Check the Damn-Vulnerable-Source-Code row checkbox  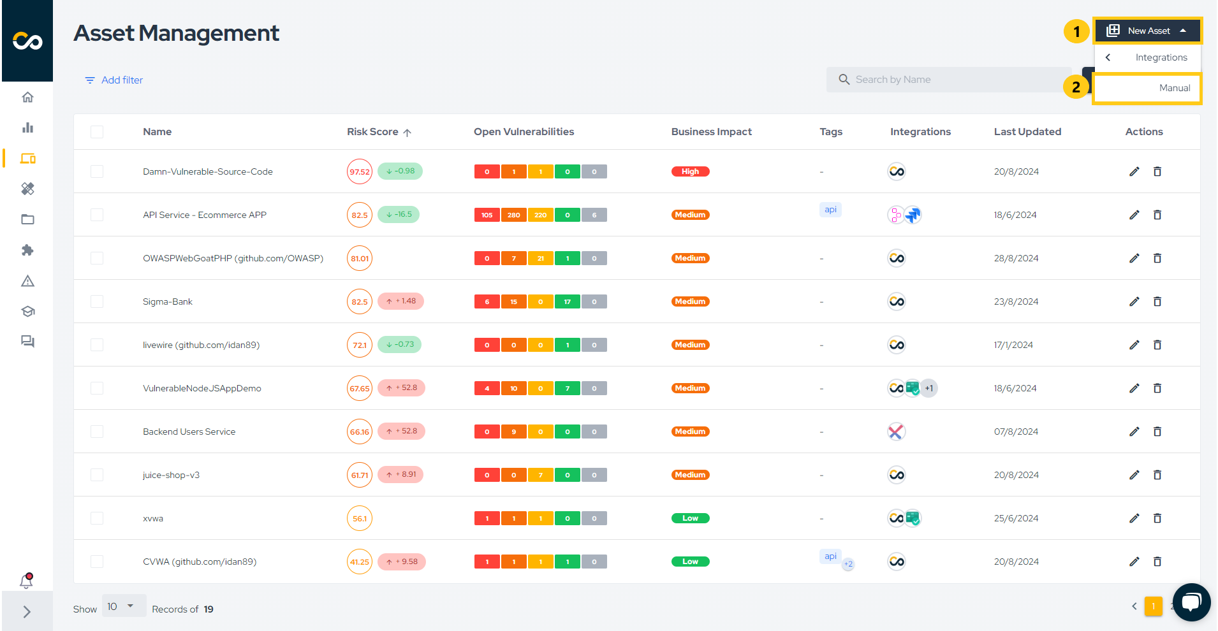click(97, 171)
